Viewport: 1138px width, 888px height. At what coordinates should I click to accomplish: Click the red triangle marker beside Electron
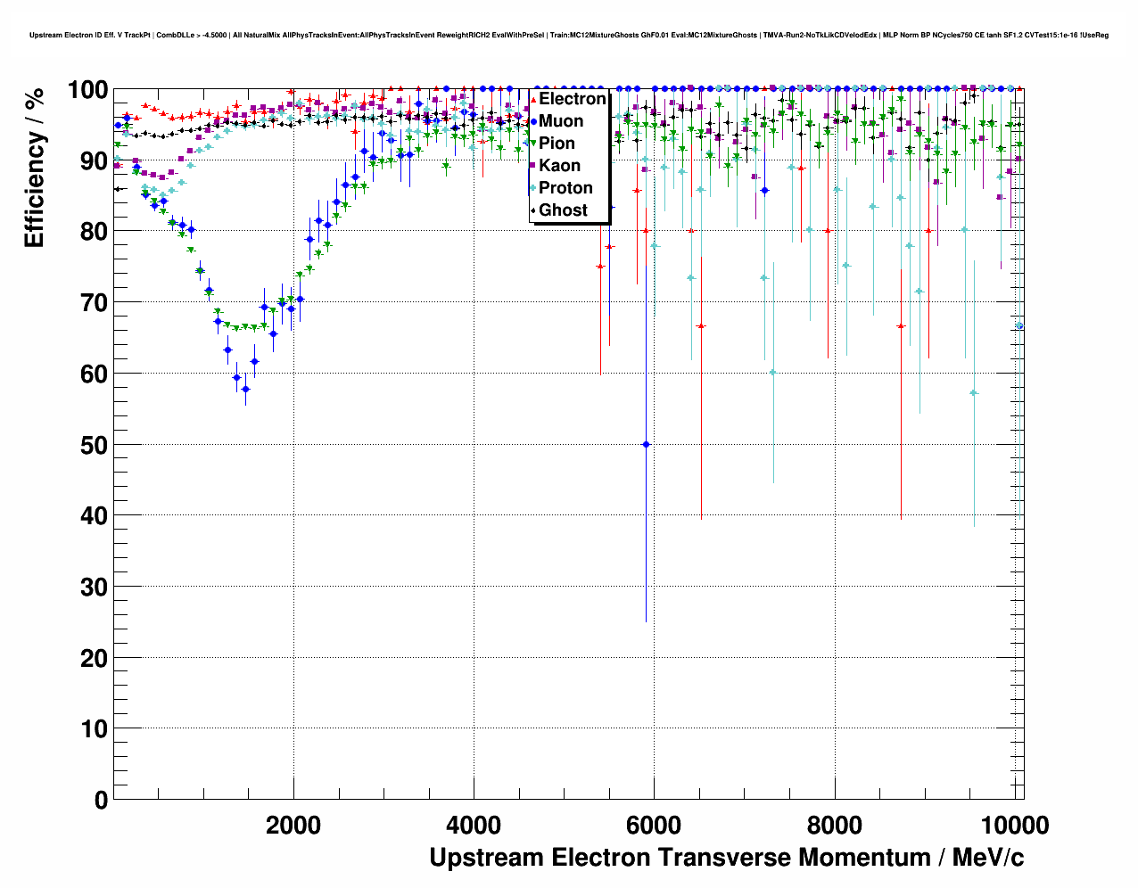(x=533, y=99)
